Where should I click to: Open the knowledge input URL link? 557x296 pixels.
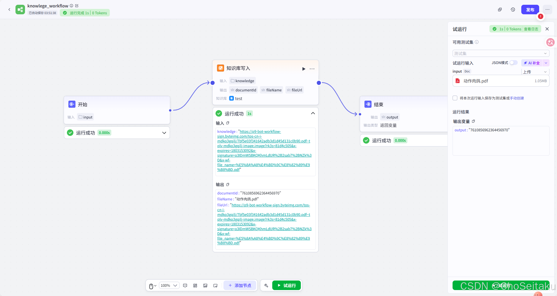coord(264,151)
